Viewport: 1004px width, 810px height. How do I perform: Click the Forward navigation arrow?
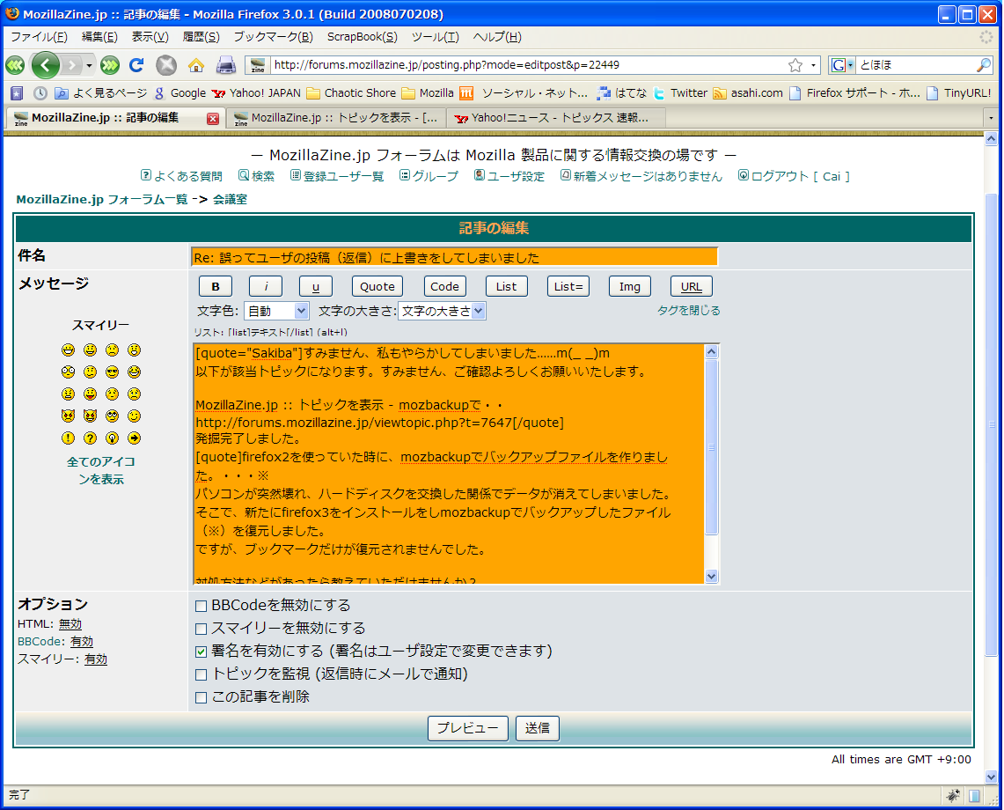72,65
